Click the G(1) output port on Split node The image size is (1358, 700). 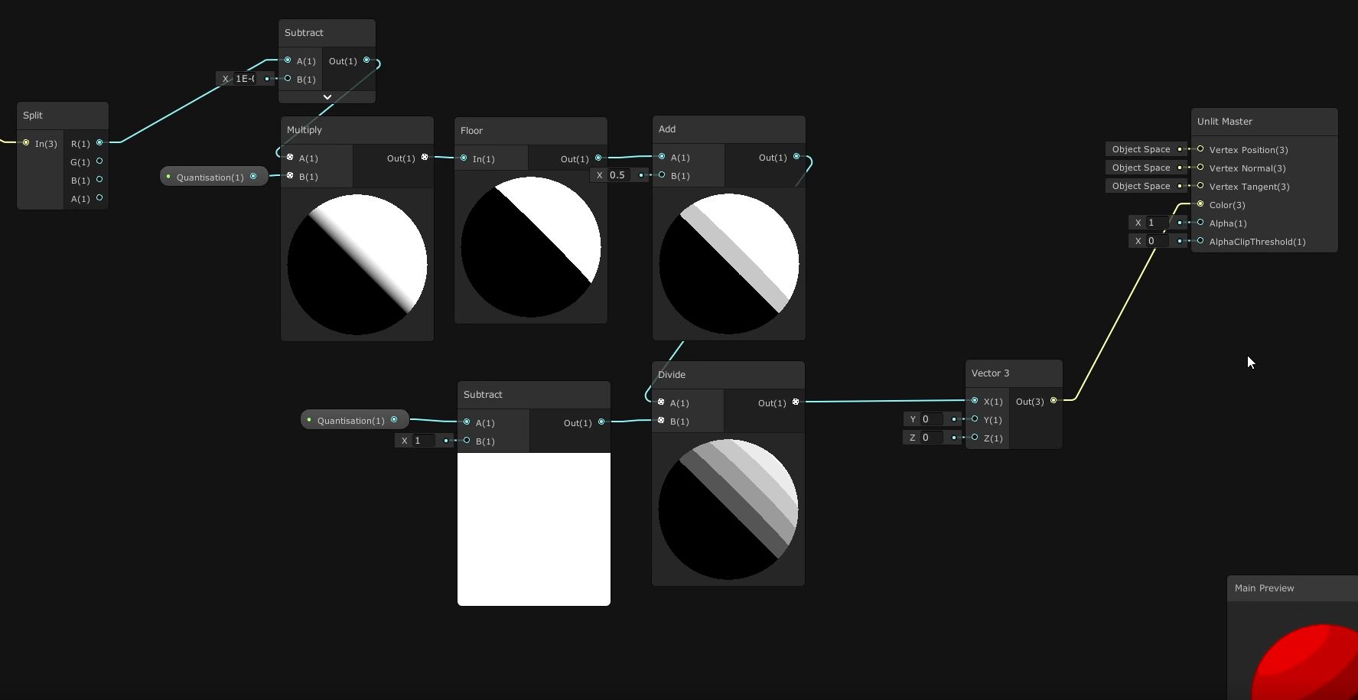[99, 161]
